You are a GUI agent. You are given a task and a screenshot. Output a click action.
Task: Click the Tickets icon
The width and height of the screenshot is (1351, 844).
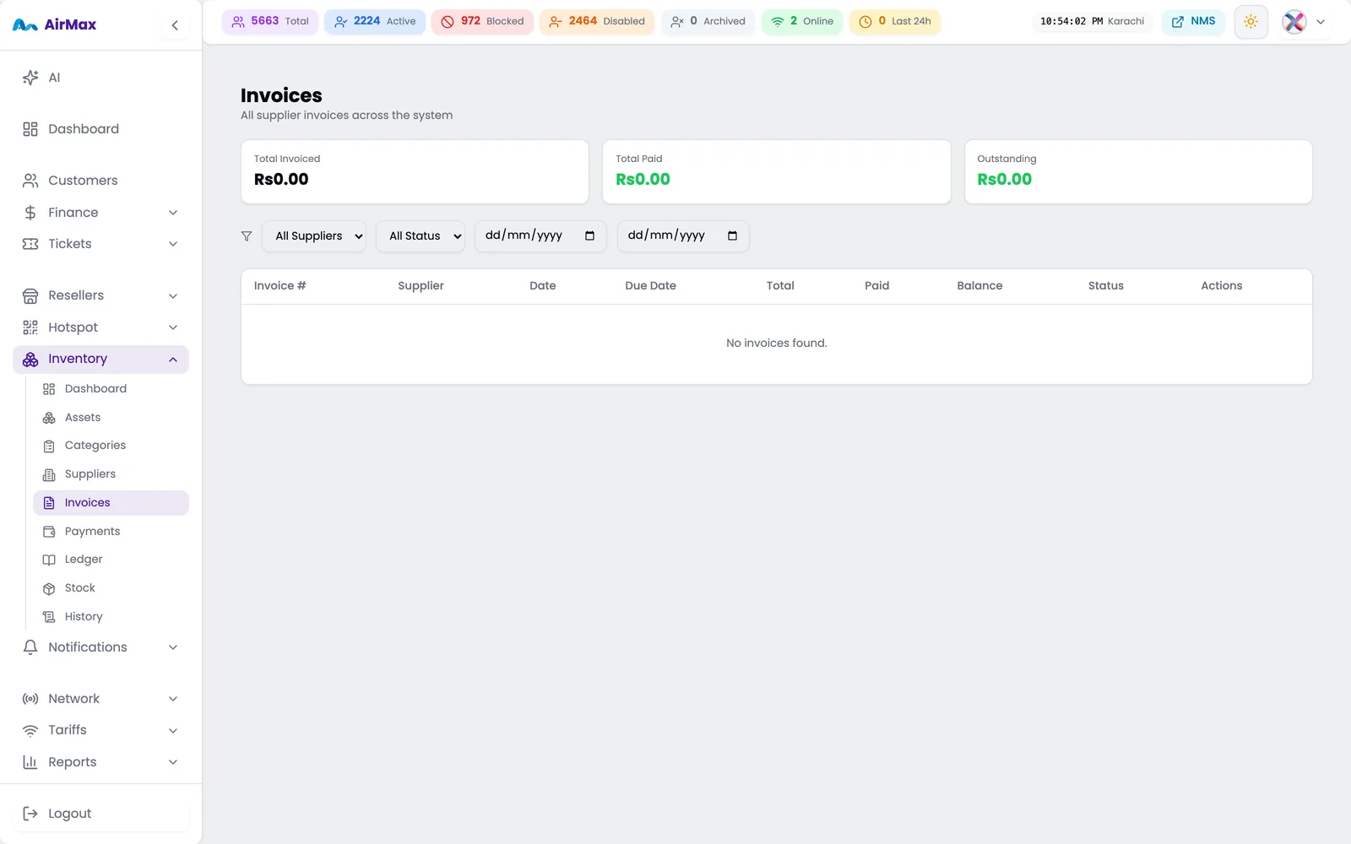pos(30,244)
